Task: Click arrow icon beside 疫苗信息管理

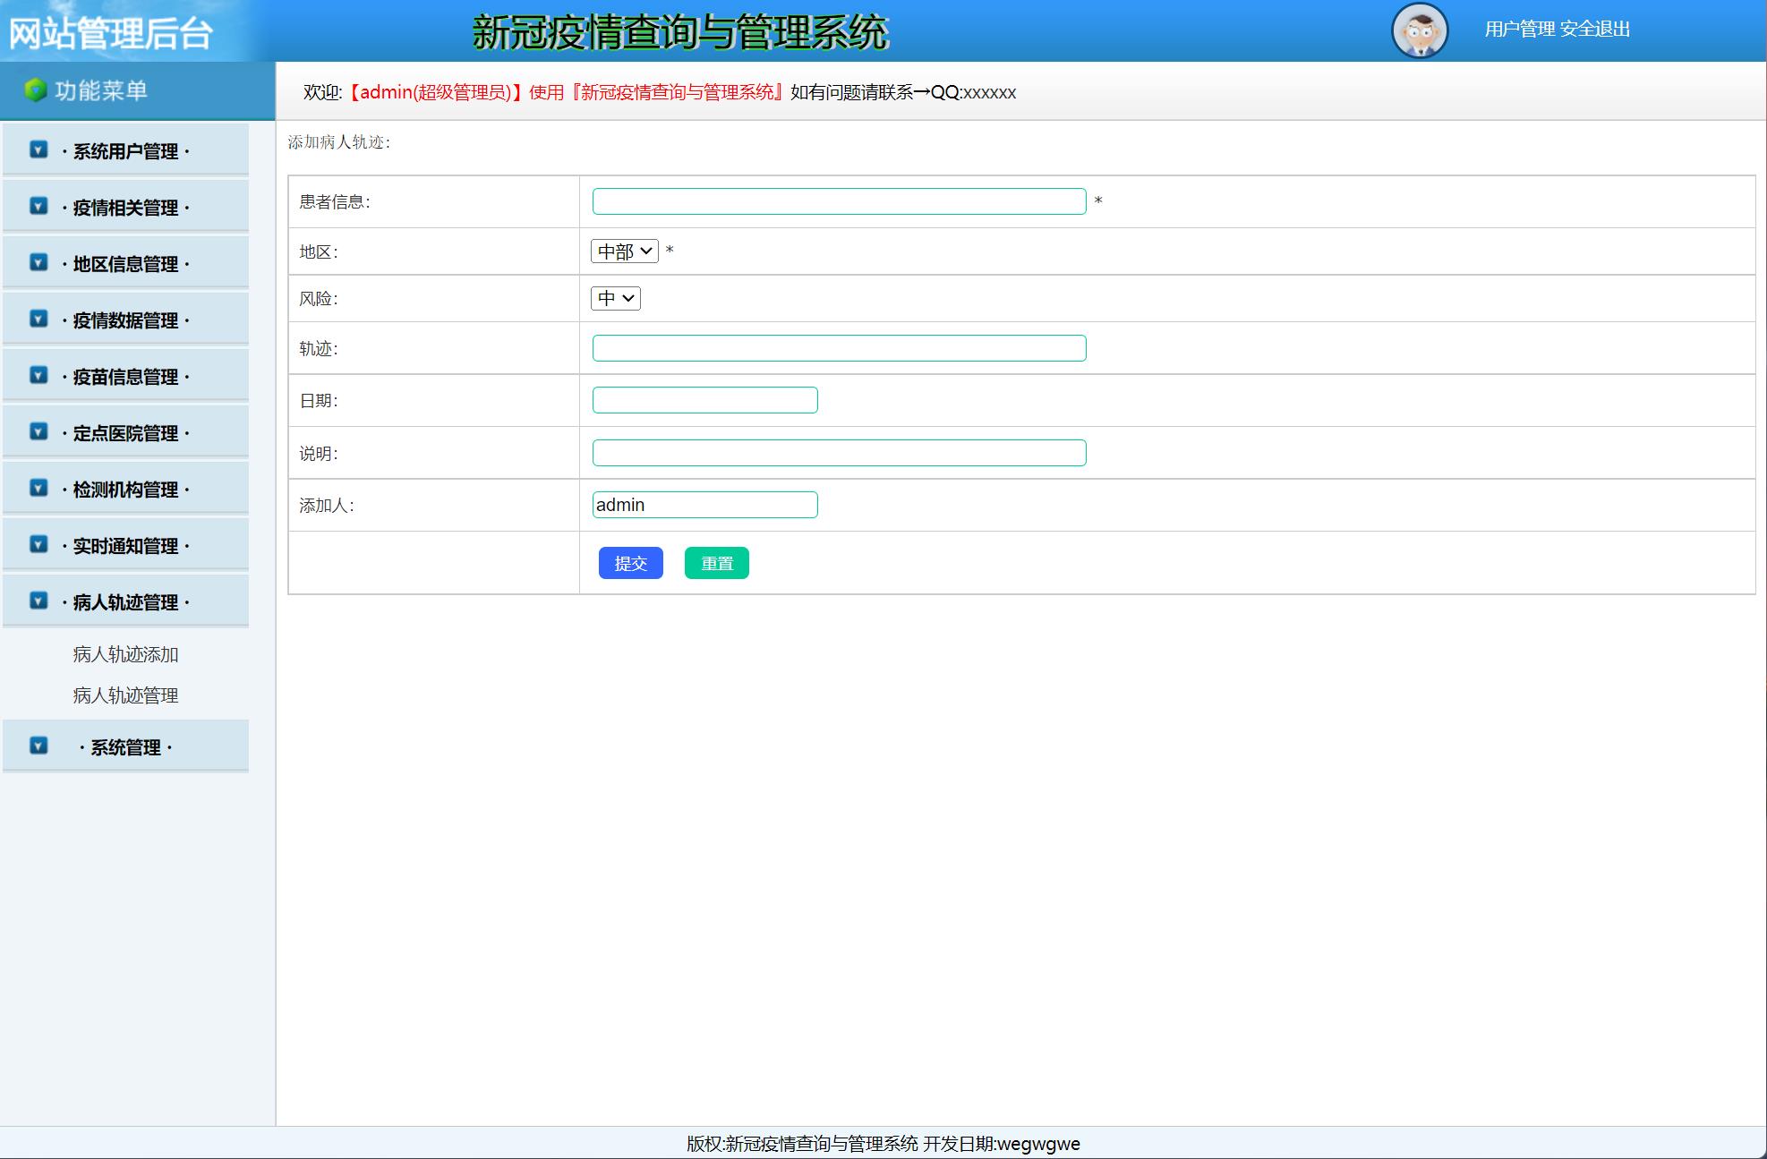Action: (x=38, y=375)
